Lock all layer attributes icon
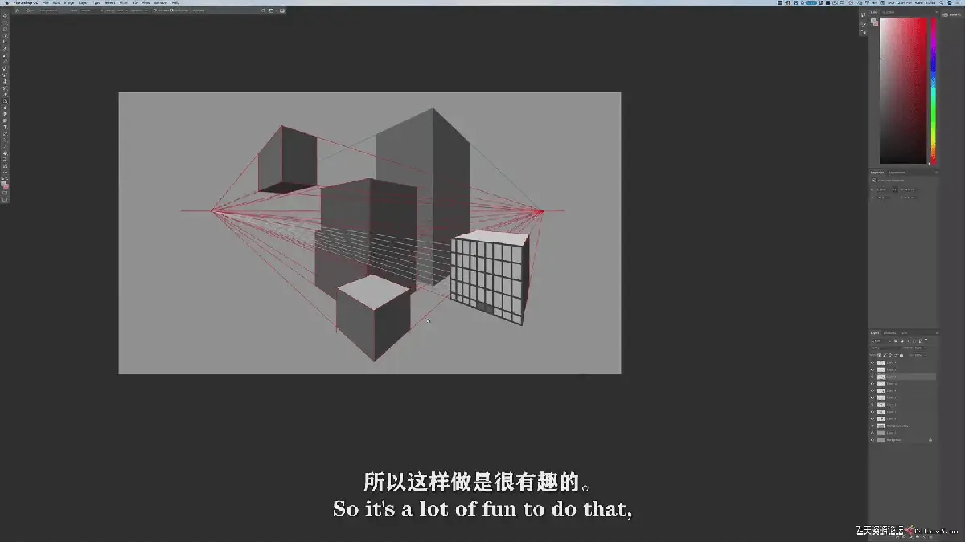Image resolution: width=965 pixels, height=542 pixels. tap(901, 355)
